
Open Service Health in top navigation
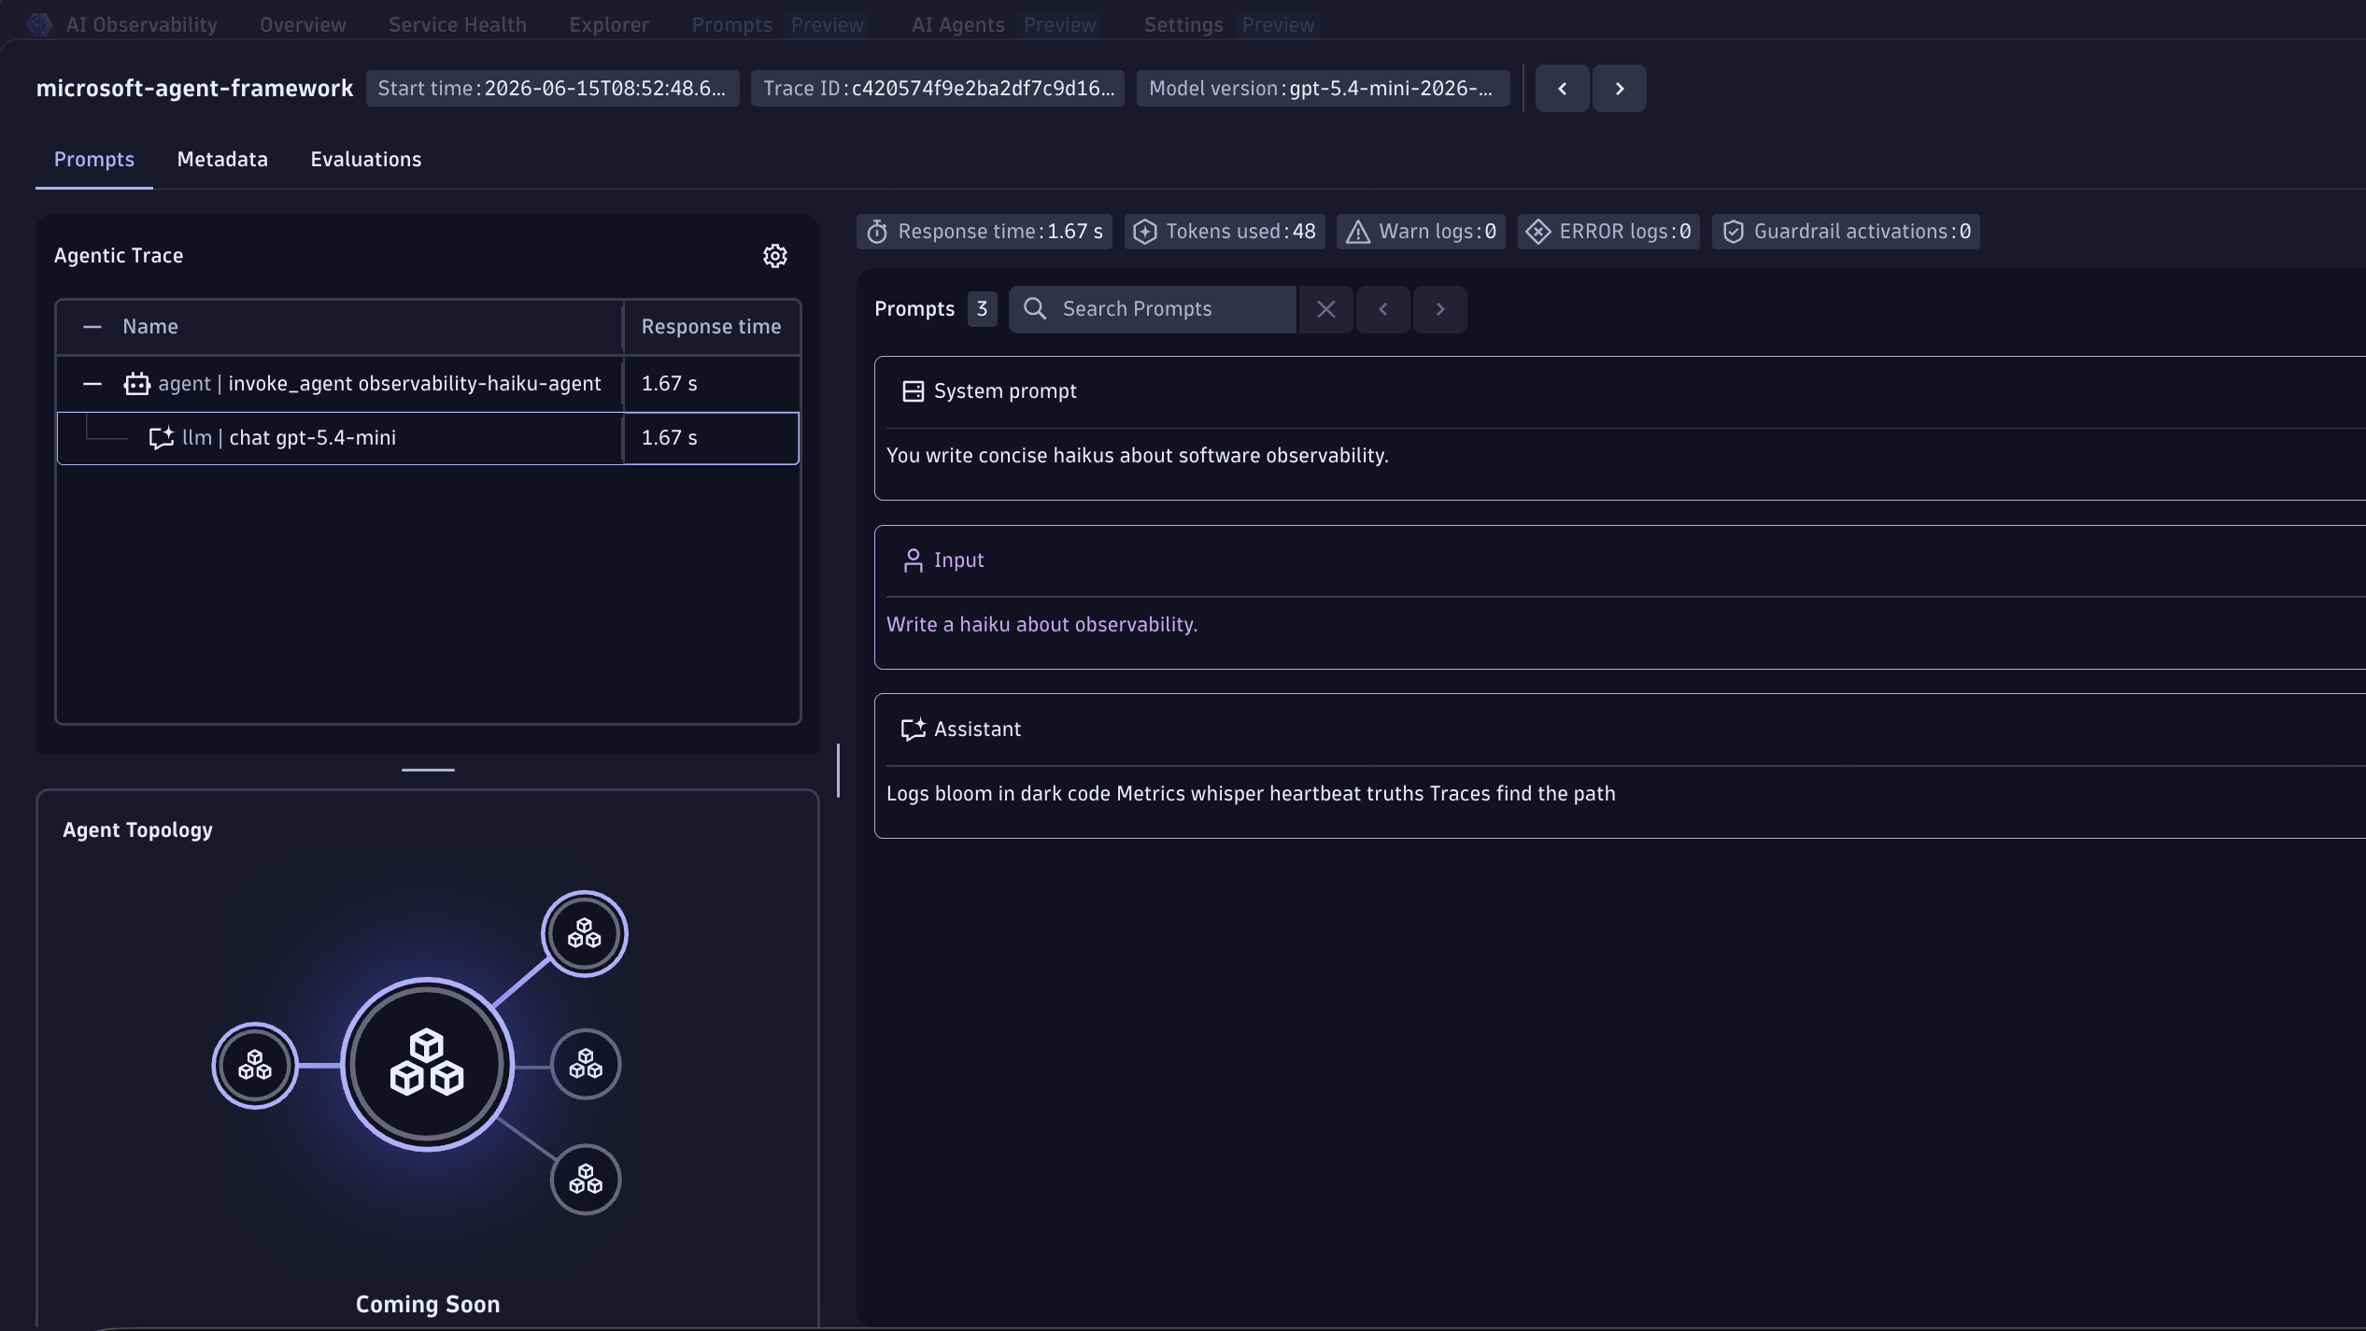pyautogui.click(x=458, y=25)
